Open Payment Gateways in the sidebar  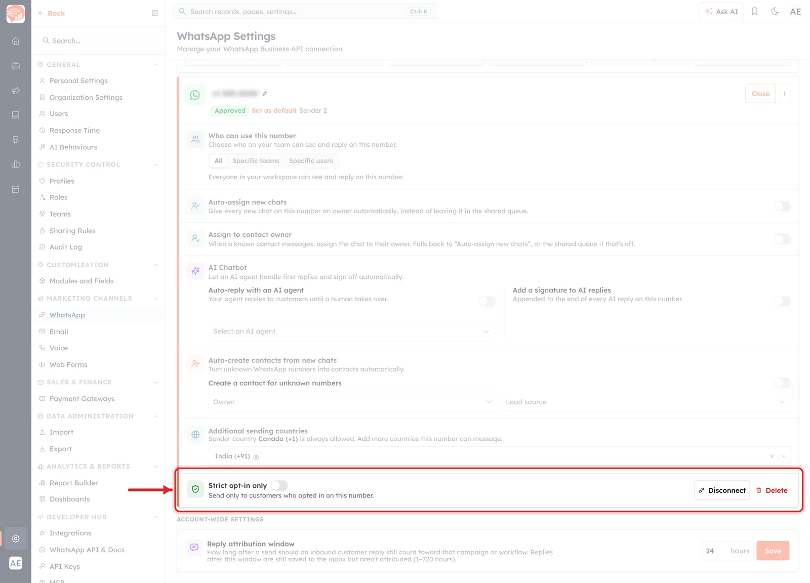82,399
